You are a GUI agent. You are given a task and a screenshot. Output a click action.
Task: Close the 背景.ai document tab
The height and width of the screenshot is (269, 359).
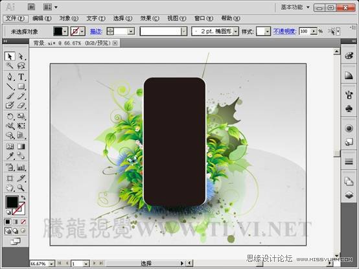click(x=115, y=43)
